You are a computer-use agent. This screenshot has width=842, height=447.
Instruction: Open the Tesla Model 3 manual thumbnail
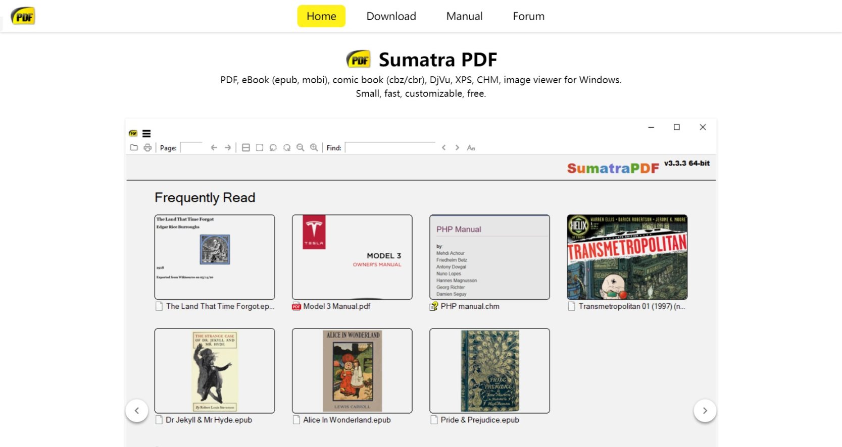(352, 257)
